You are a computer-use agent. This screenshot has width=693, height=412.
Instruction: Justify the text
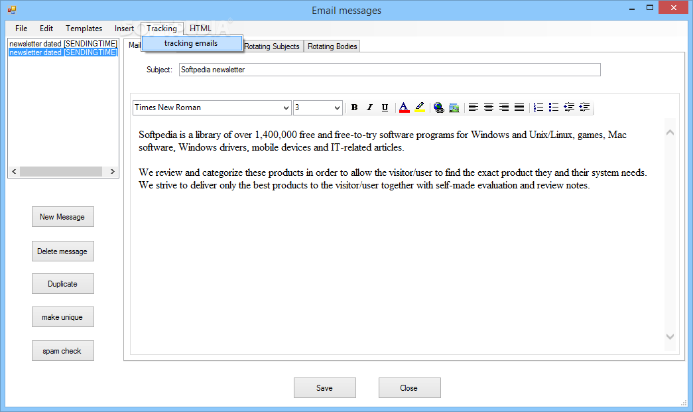(519, 107)
